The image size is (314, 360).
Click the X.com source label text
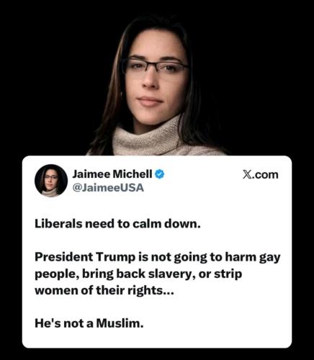click(x=261, y=175)
